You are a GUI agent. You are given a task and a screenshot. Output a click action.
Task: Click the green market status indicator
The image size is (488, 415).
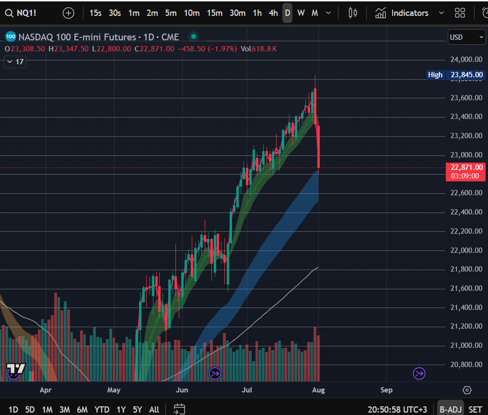(x=193, y=36)
